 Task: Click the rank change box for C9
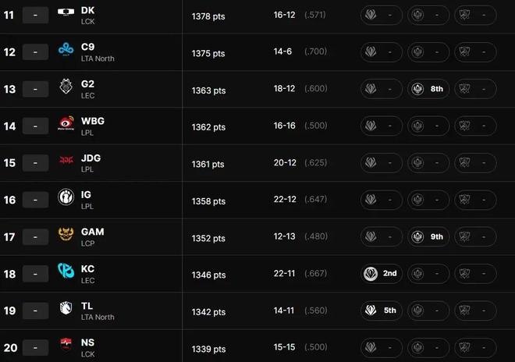35,52
